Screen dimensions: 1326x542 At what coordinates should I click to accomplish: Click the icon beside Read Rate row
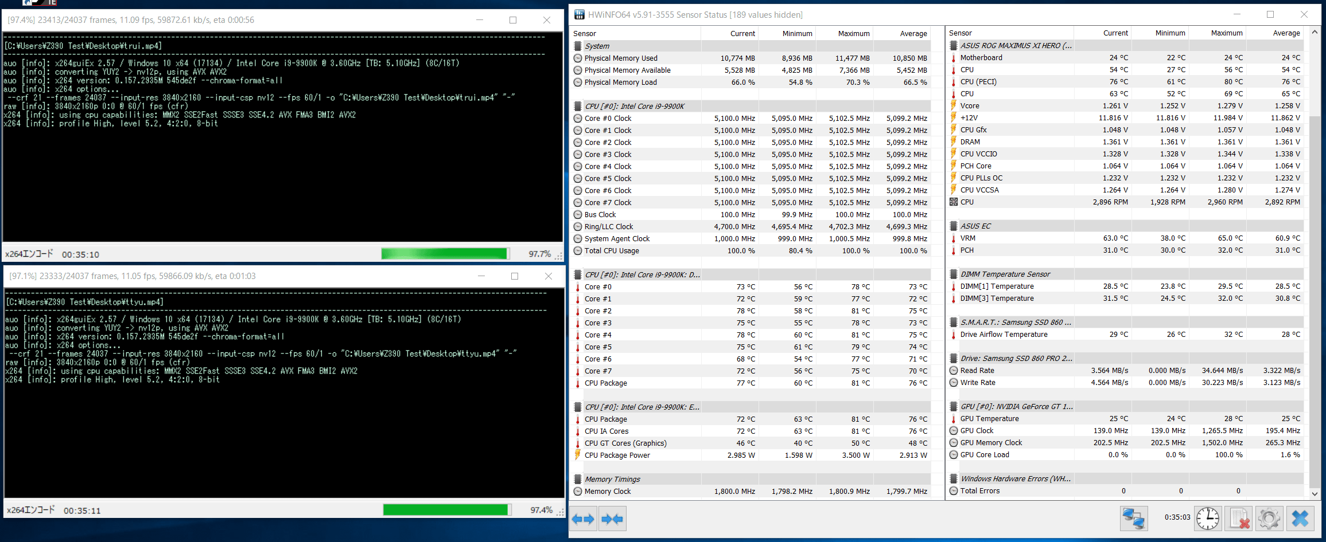954,370
